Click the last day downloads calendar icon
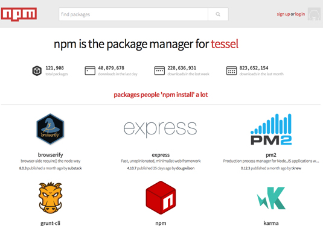This screenshot has width=323, height=226. pos(90,71)
